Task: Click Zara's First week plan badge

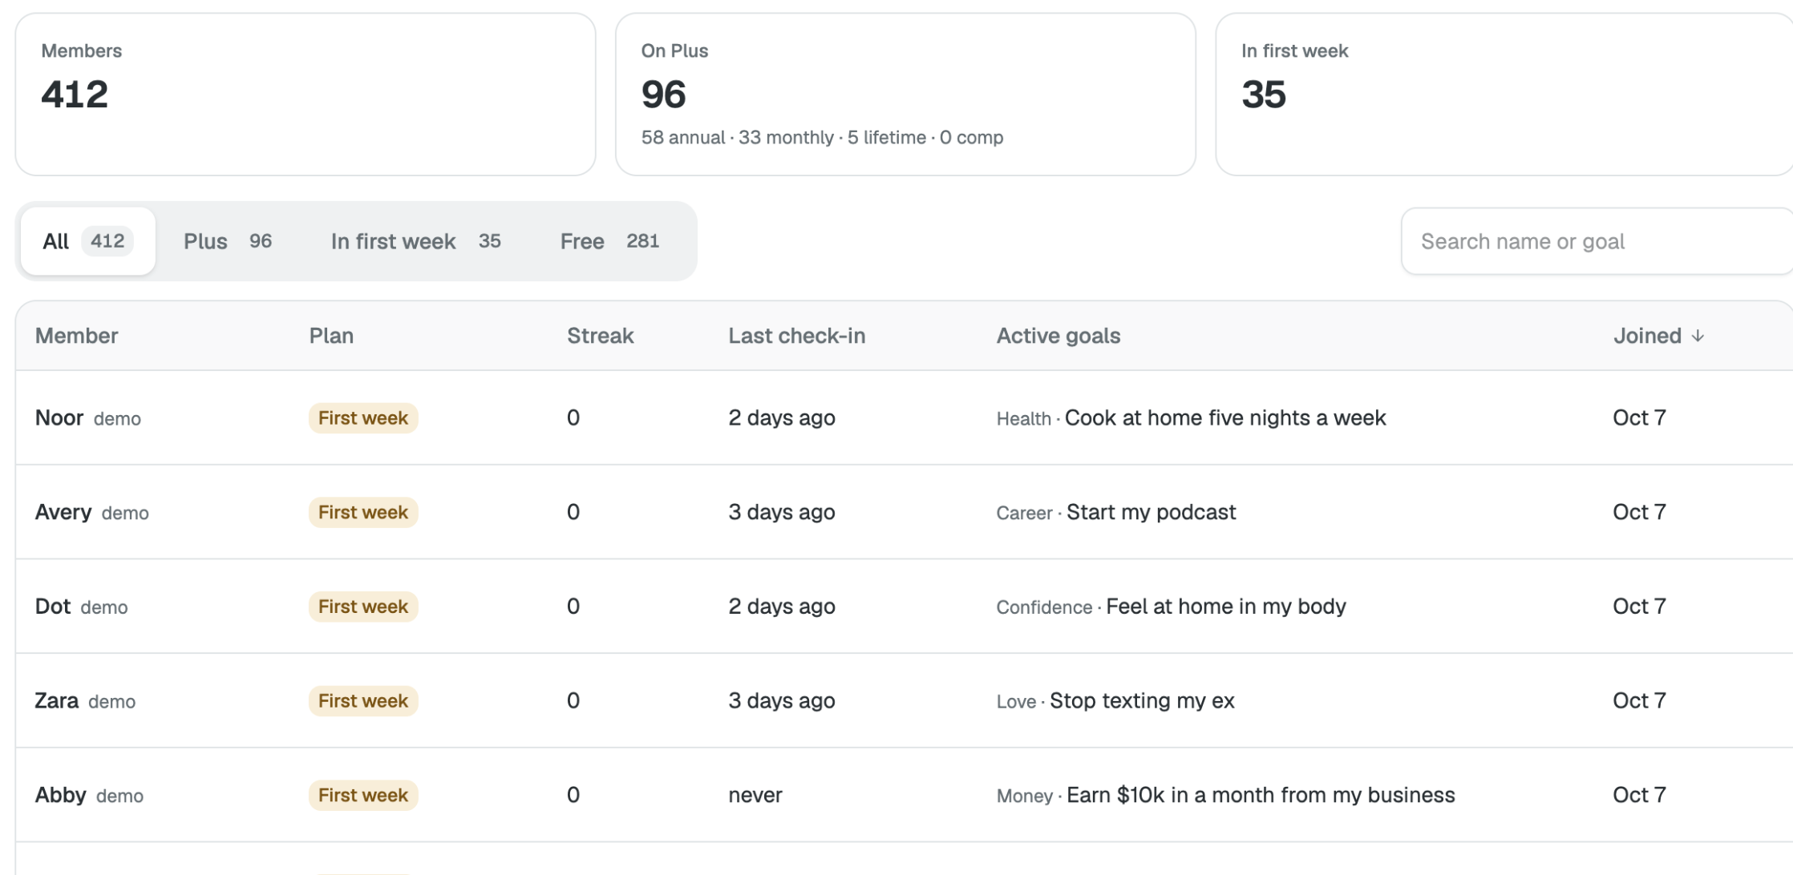Action: pyautogui.click(x=363, y=701)
